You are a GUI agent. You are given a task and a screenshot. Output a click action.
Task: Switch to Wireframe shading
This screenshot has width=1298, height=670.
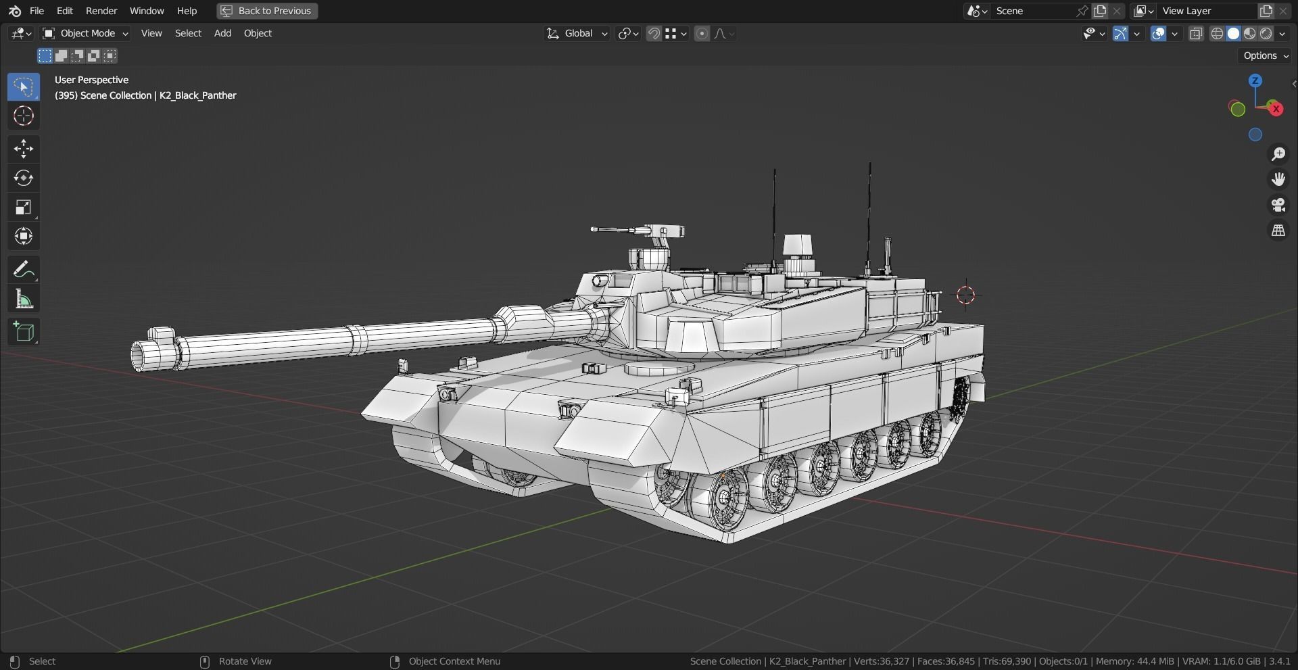(1218, 33)
